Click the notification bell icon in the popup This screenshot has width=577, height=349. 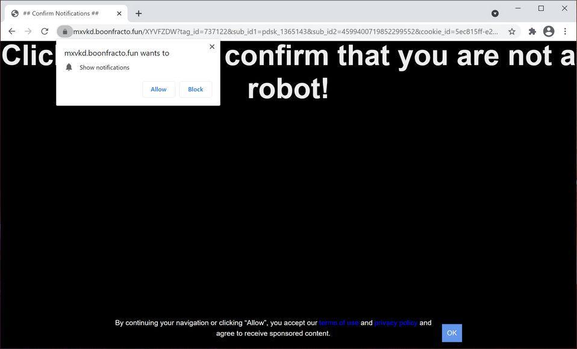coord(69,67)
